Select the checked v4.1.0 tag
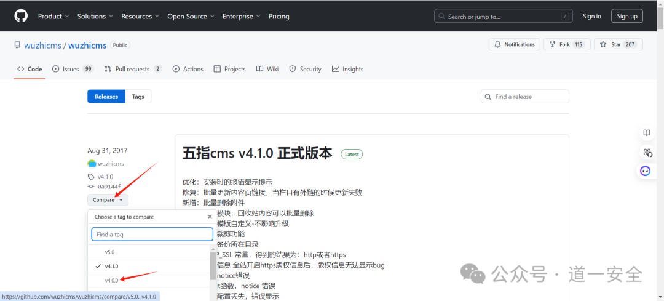Image resolution: width=664 pixels, height=301 pixels. (x=149, y=266)
